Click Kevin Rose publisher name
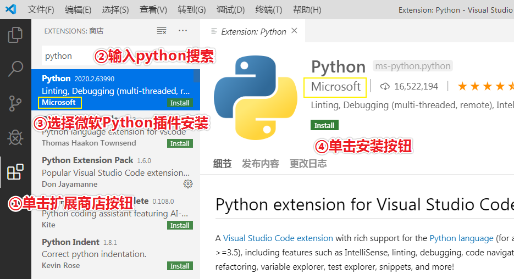Screen dimensions: 514x279 click(x=60, y=266)
